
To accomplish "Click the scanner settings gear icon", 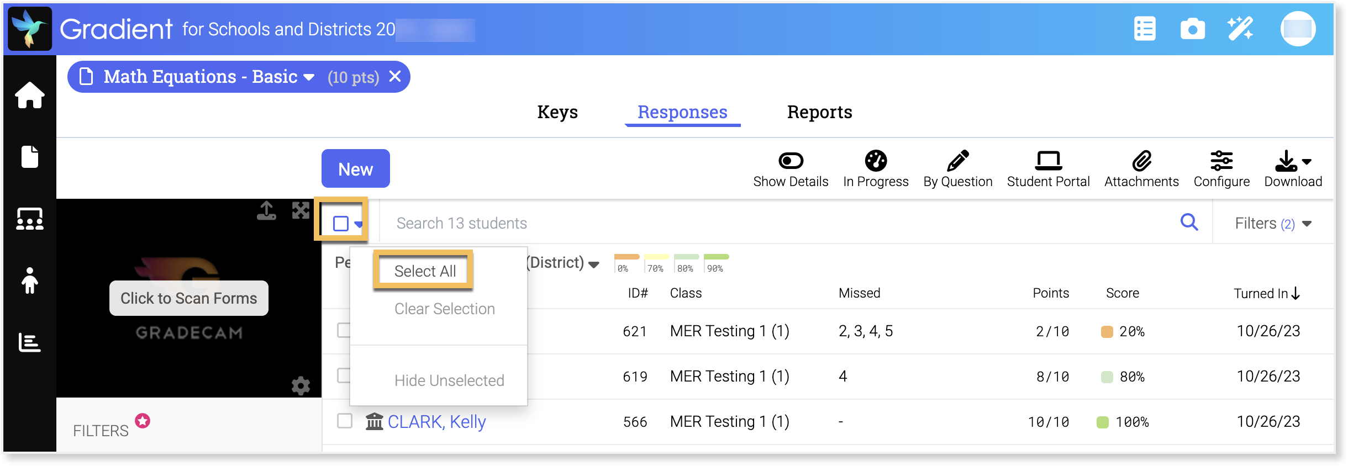I will pyautogui.click(x=301, y=385).
